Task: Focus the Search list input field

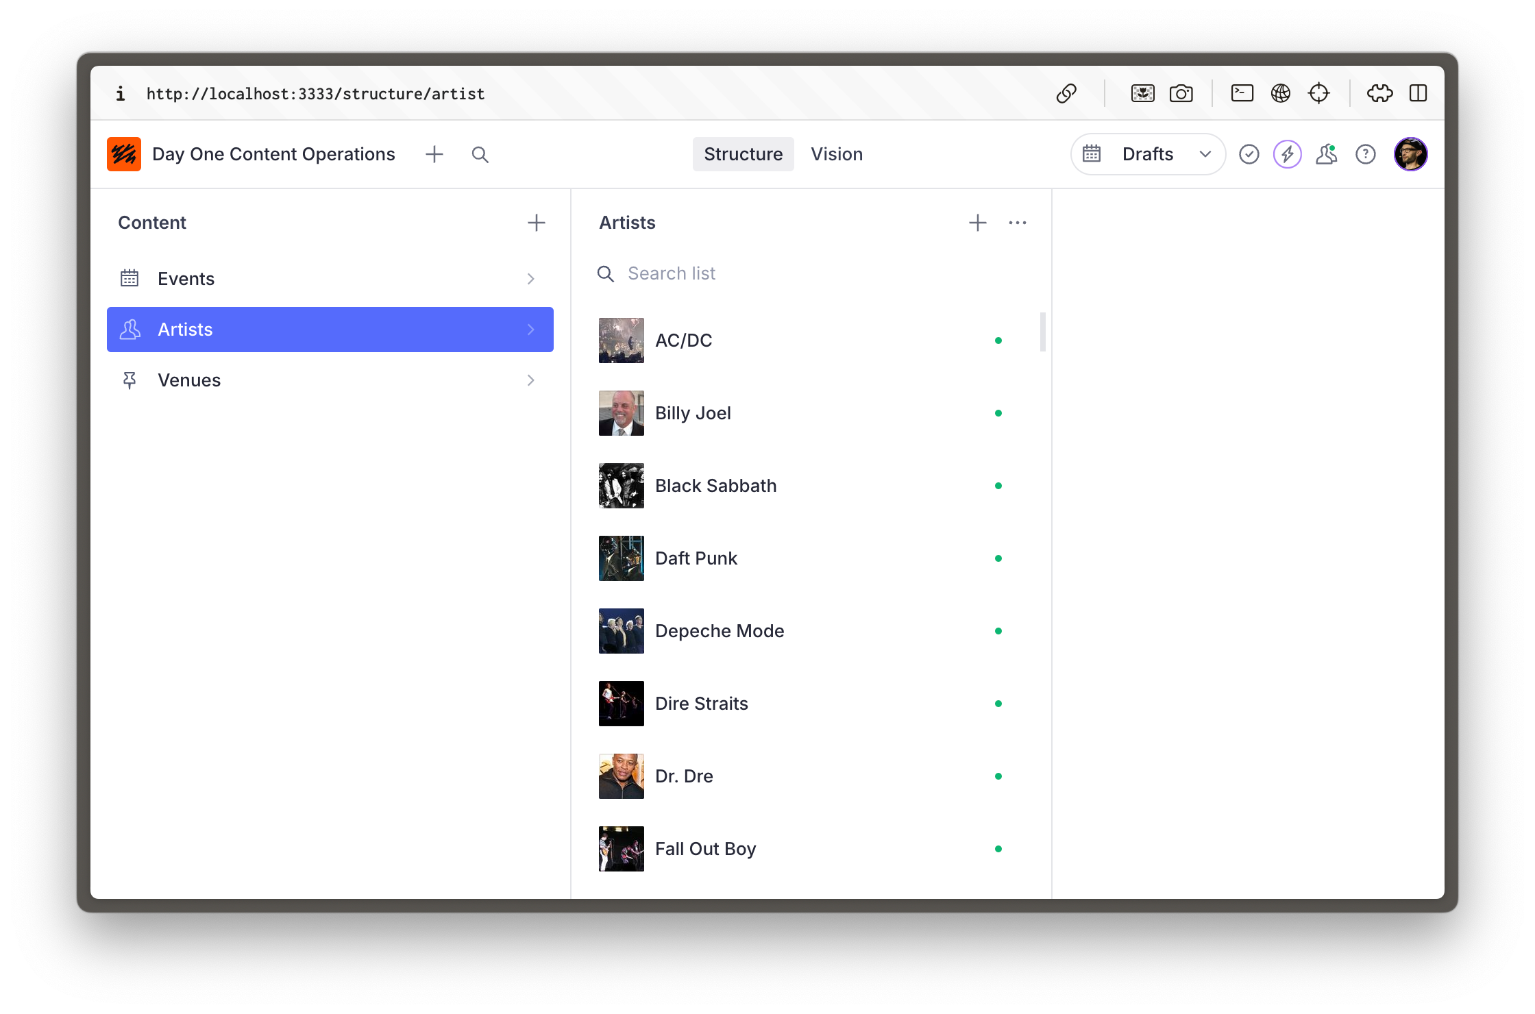Action: pos(811,273)
